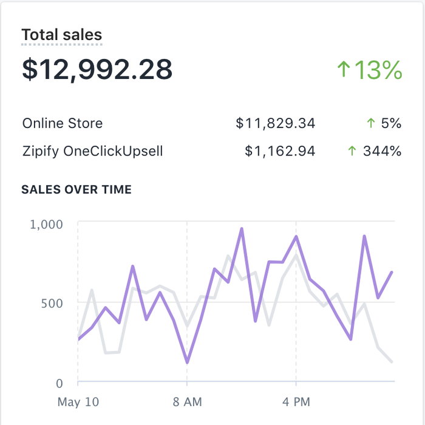Select the Zipify OneClickUpsell row label
The height and width of the screenshot is (425, 425).
click(93, 151)
